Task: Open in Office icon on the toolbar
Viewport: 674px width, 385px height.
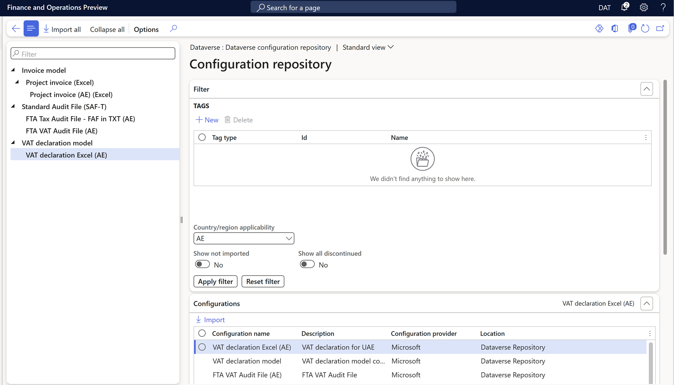Action: [615, 28]
